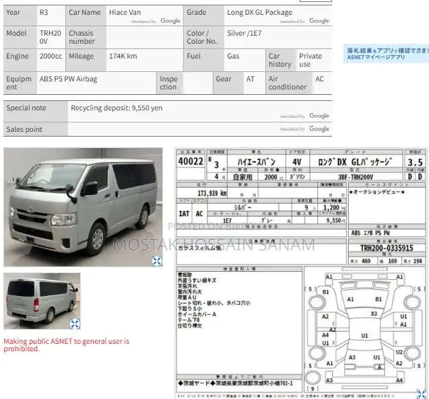The height and width of the screenshot is (399, 429).
Task: Click lot number 40022 on auction sheet
Action: (191, 161)
